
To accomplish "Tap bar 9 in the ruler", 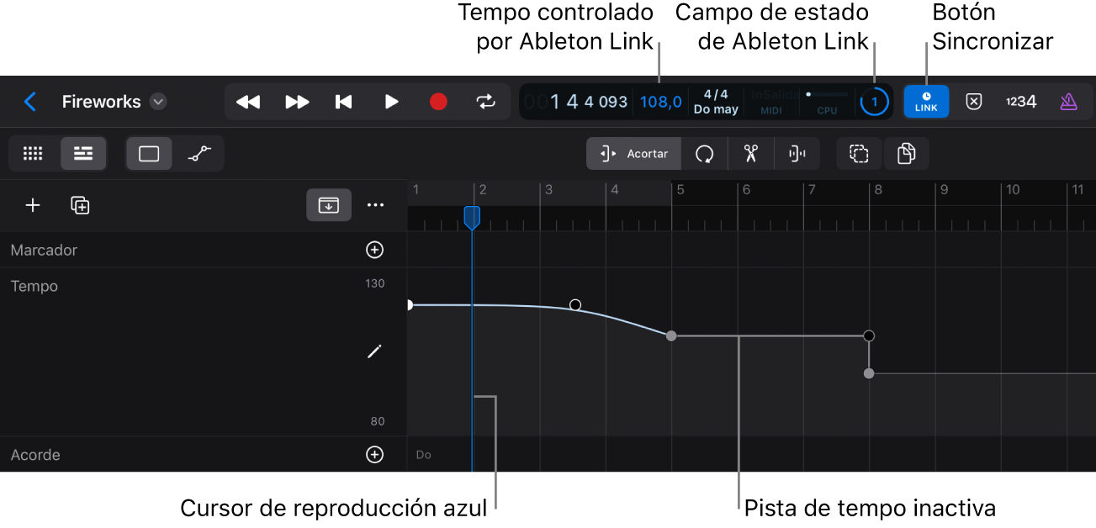I will (x=944, y=190).
